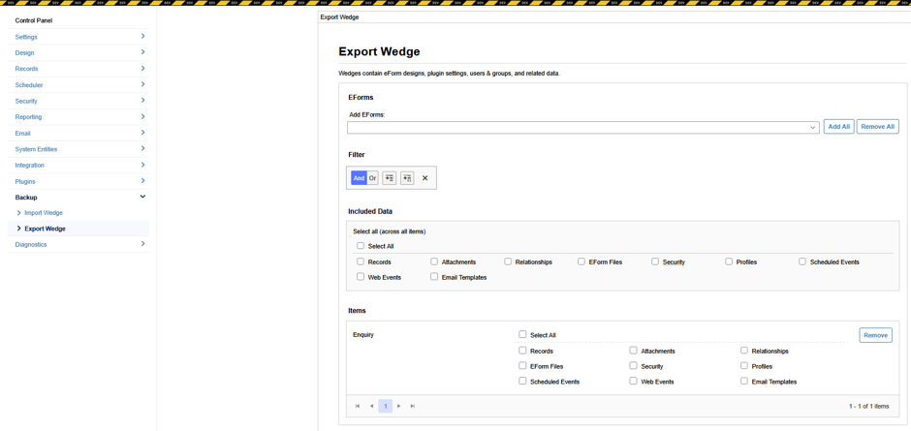Viewport: 911px width, 431px height.
Task: Tick Email Templates in Included Data
Action: coord(434,276)
